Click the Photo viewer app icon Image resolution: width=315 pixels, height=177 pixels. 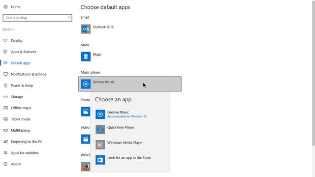pos(86,112)
